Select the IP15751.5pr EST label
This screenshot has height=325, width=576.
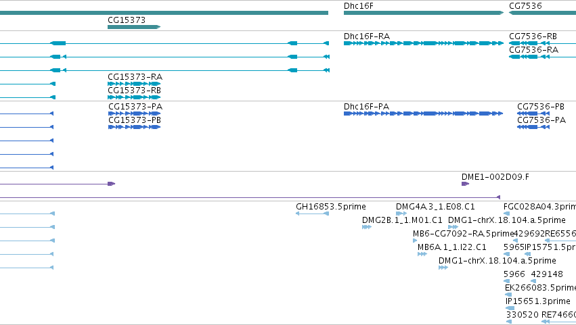(550, 247)
